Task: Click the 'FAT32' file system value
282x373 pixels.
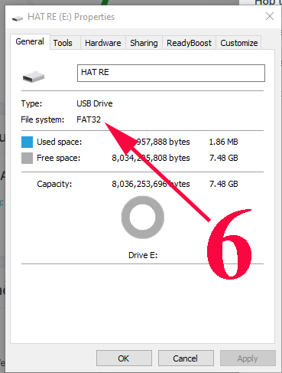Action: (x=89, y=119)
